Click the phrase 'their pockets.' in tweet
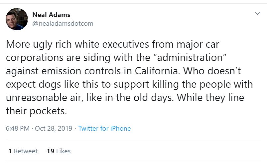The height and width of the screenshot is (164, 267). 37,111
